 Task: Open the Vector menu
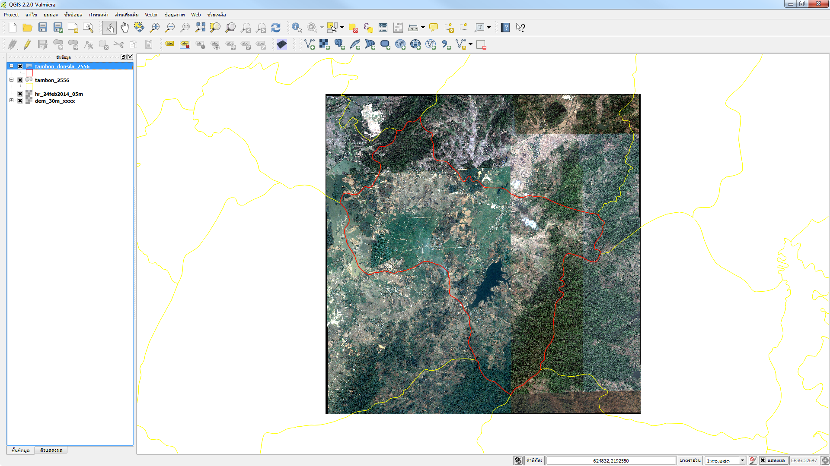[x=151, y=15]
